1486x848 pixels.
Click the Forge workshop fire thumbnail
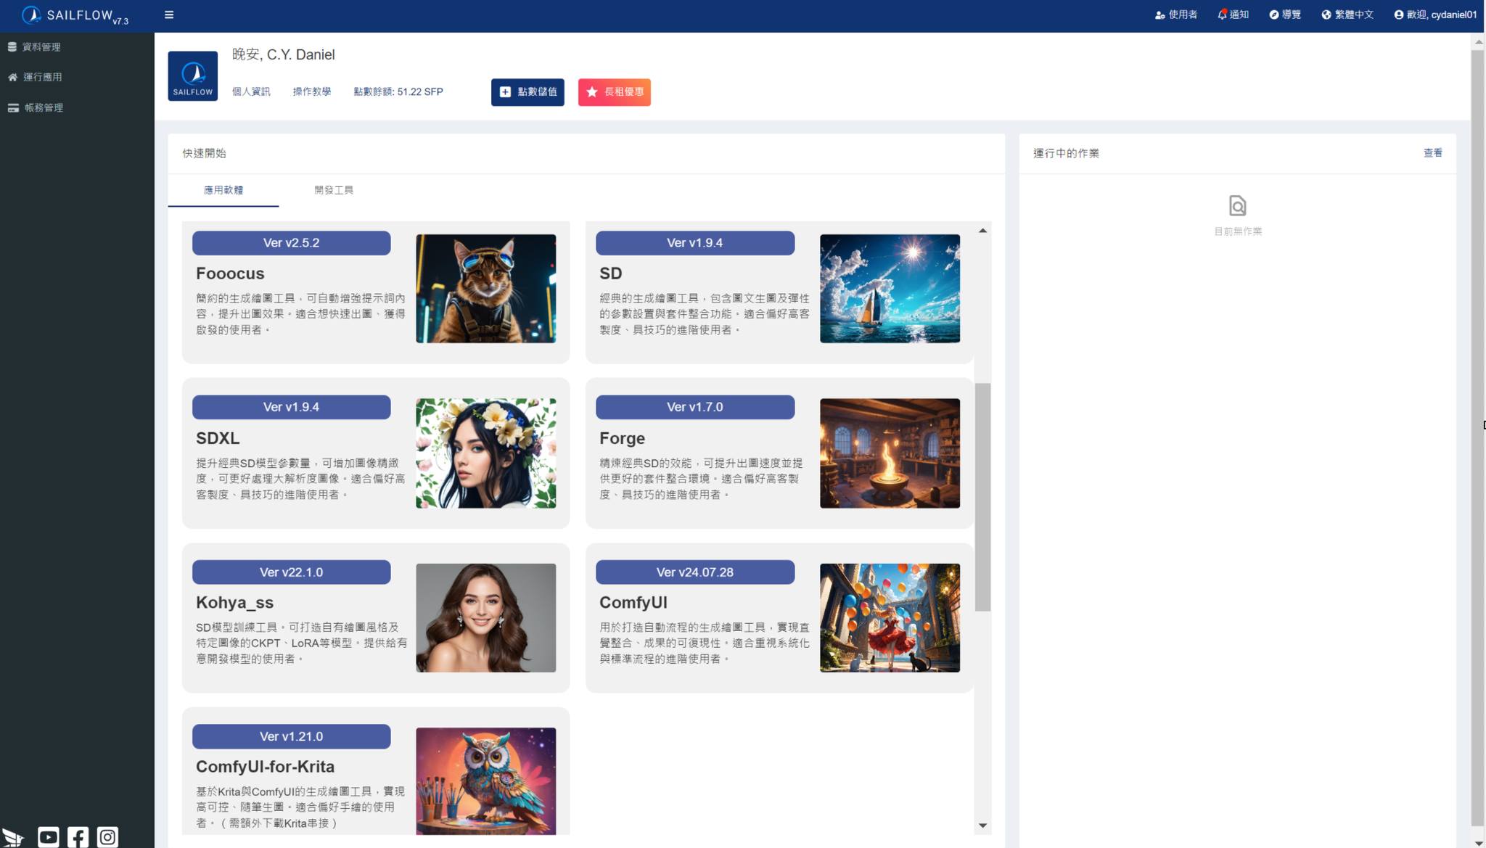click(890, 453)
